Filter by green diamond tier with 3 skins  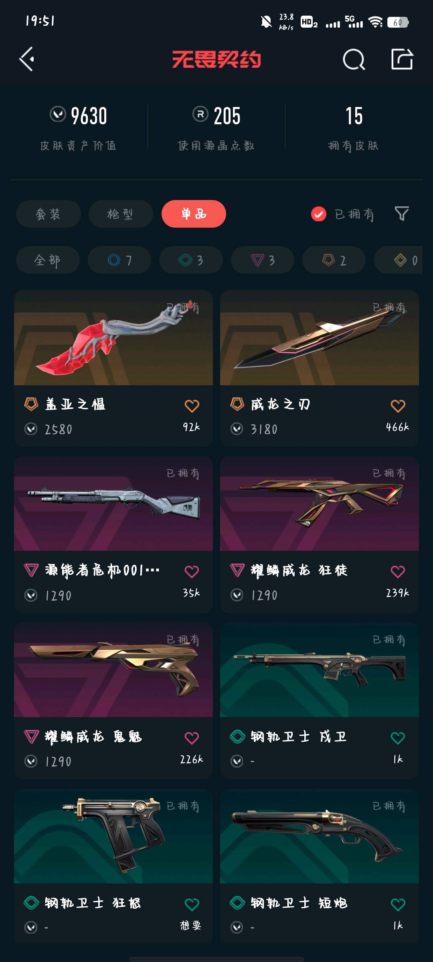point(191,260)
